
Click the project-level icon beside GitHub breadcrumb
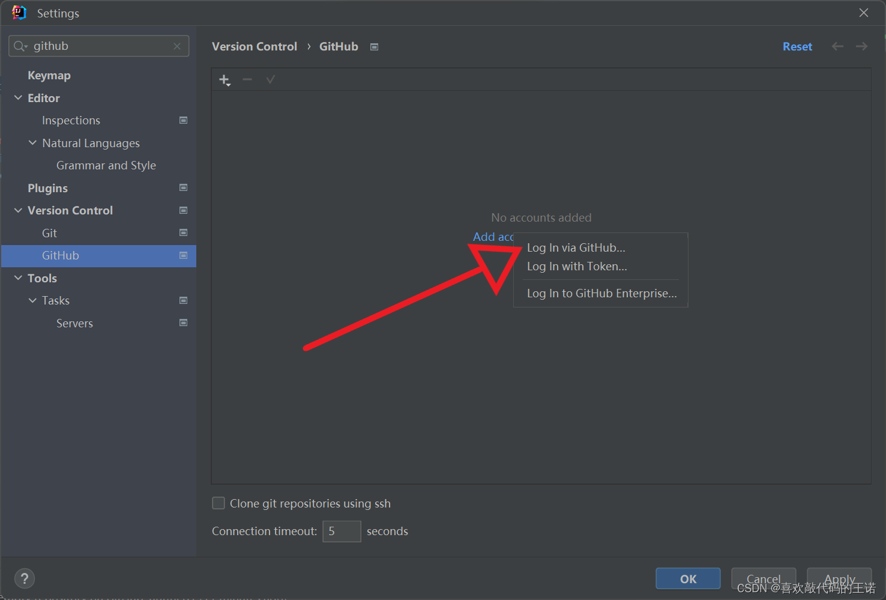click(374, 47)
